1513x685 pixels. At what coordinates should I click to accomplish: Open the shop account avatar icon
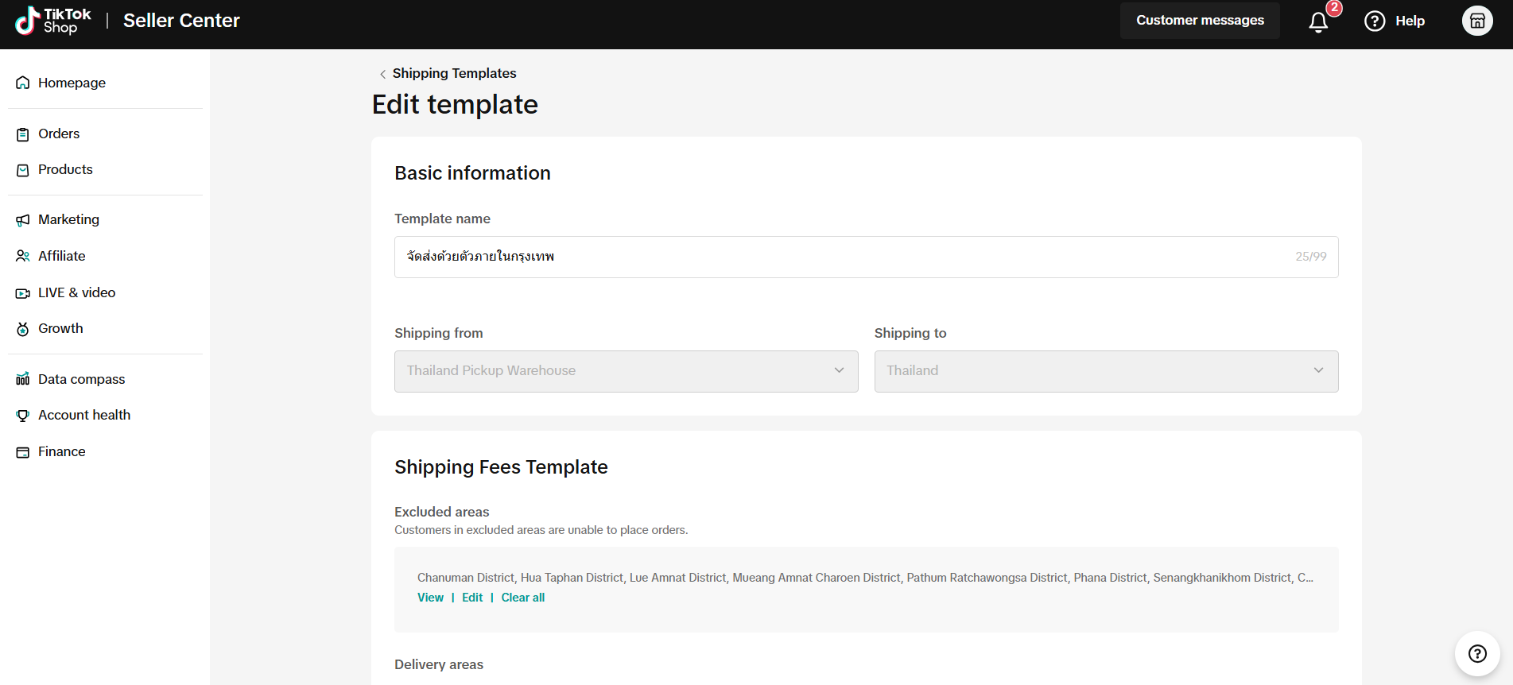1477,21
